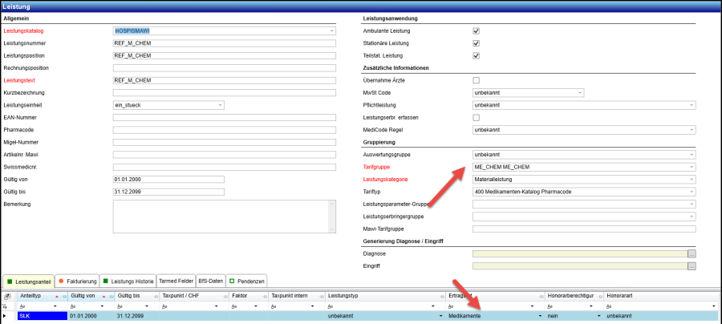Click the pin icon in Taxpunkt / CHF header
The width and height of the screenshot is (722, 324).
point(223,296)
